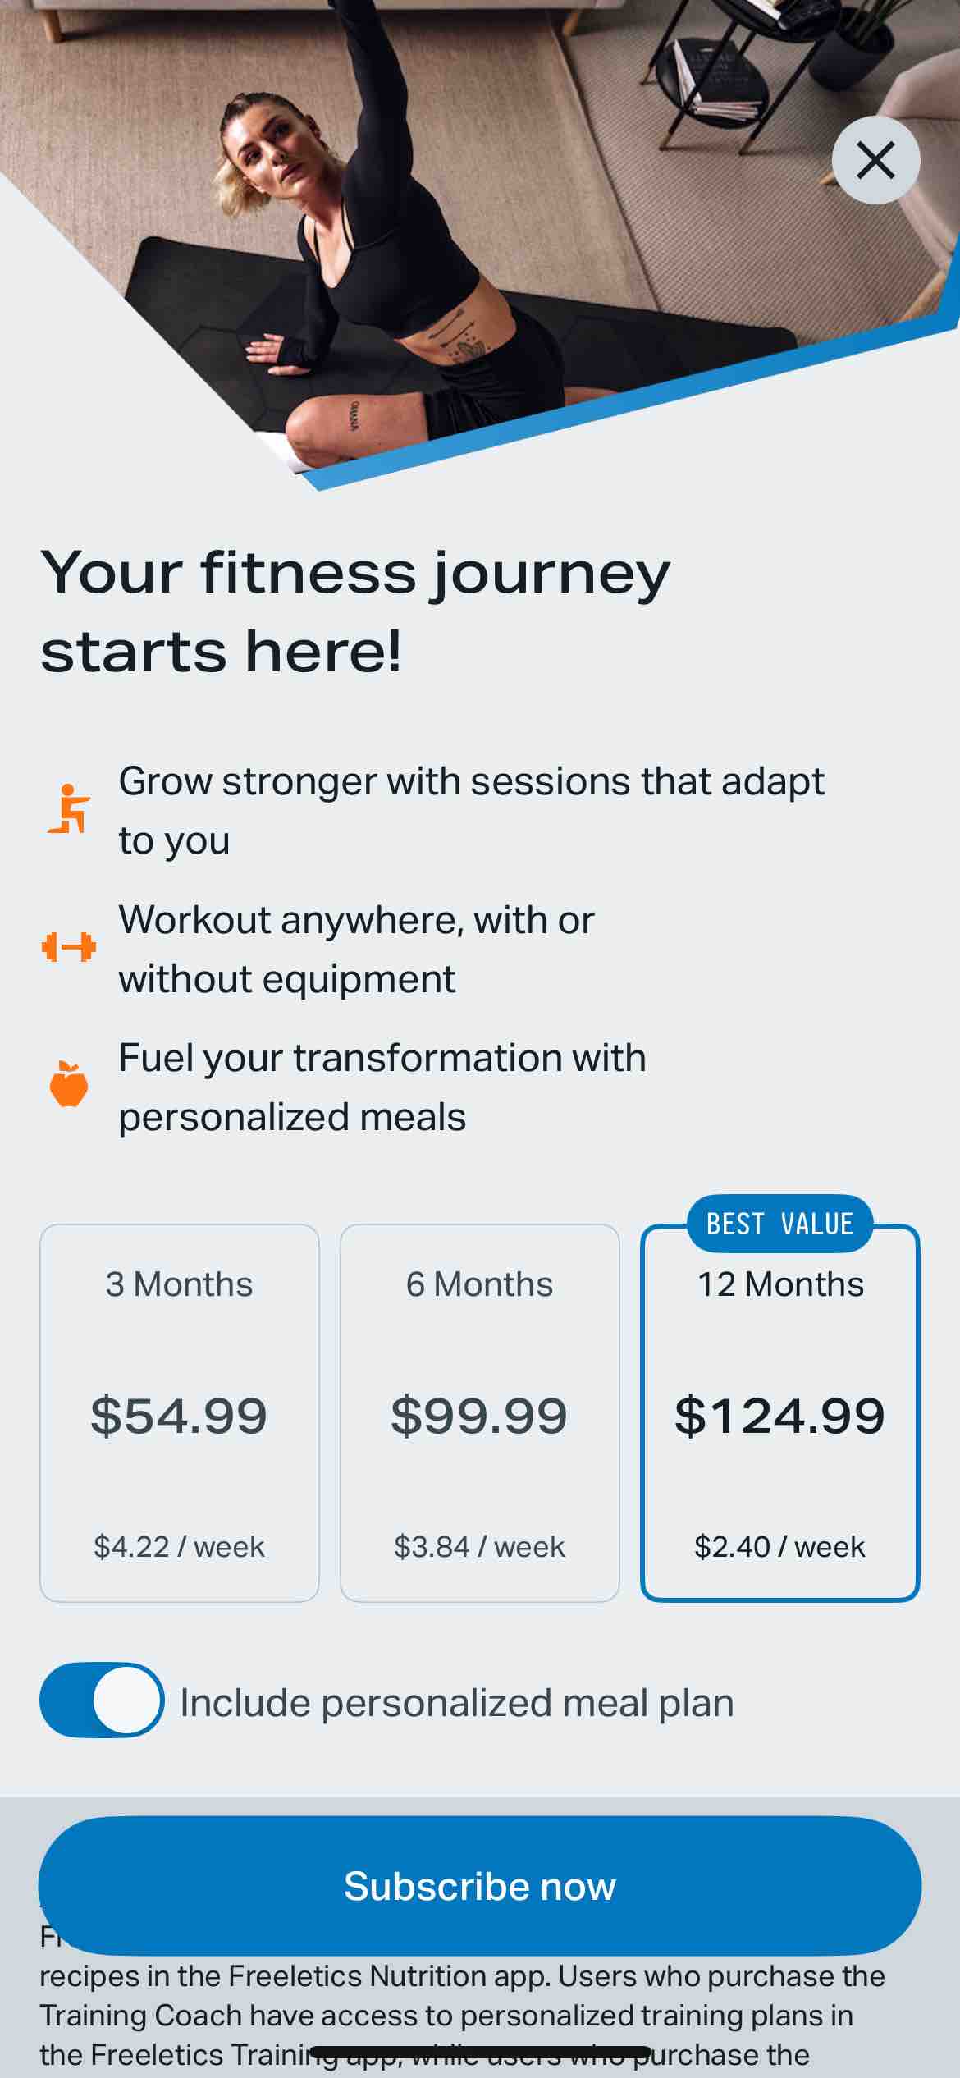Image resolution: width=960 pixels, height=2078 pixels.
Task: Tap Include personalized meal plan label
Action: (x=457, y=1702)
